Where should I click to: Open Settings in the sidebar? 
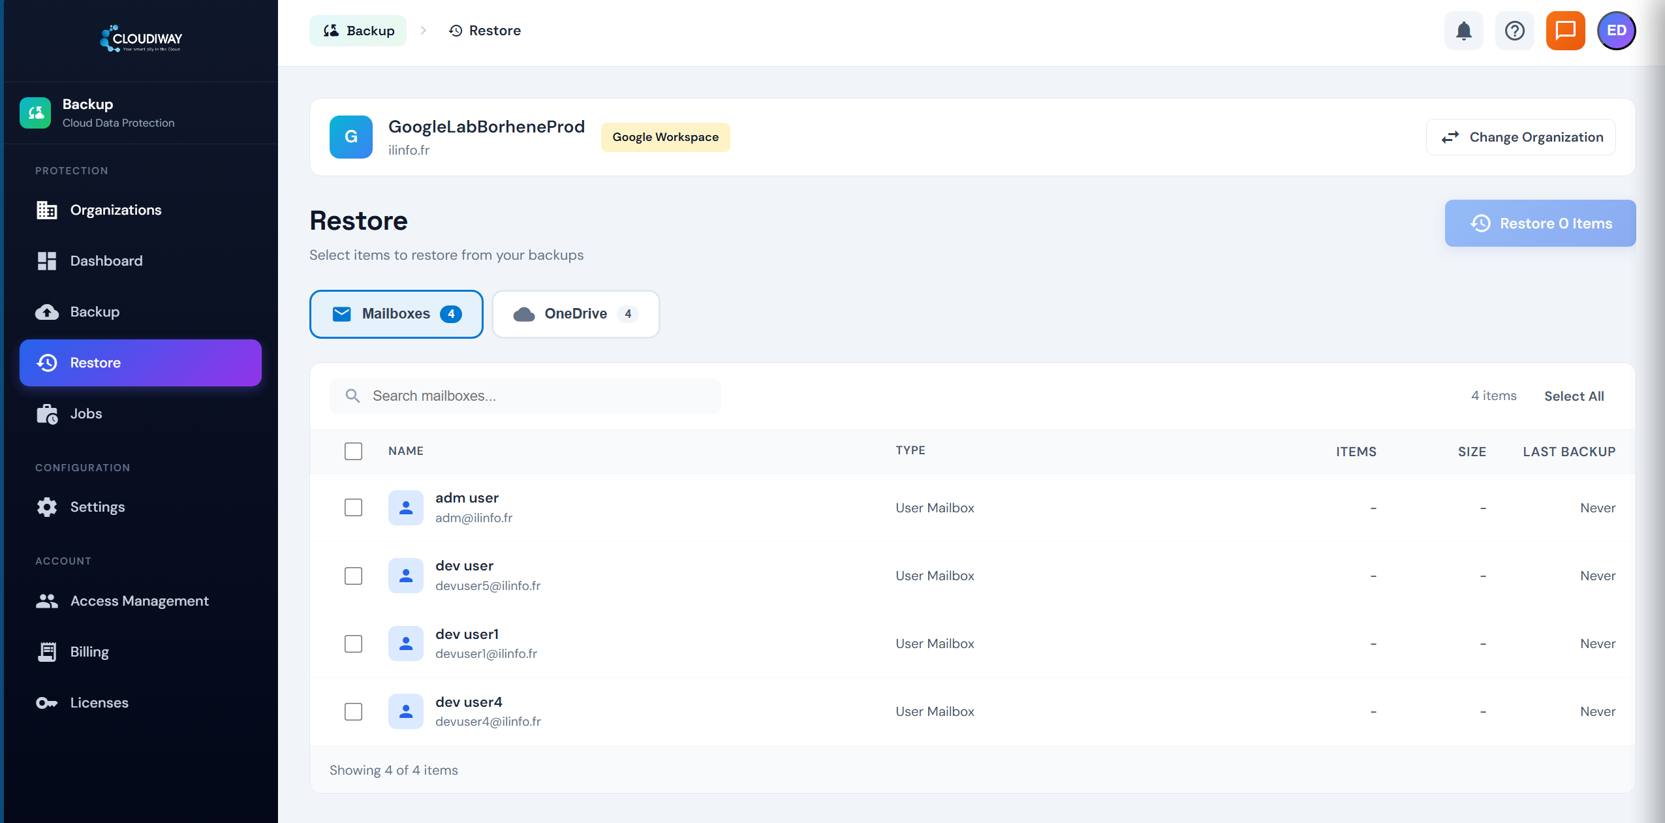tap(140, 507)
